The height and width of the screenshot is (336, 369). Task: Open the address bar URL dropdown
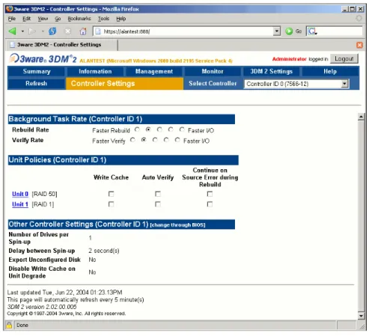click(x=277, y=31)
